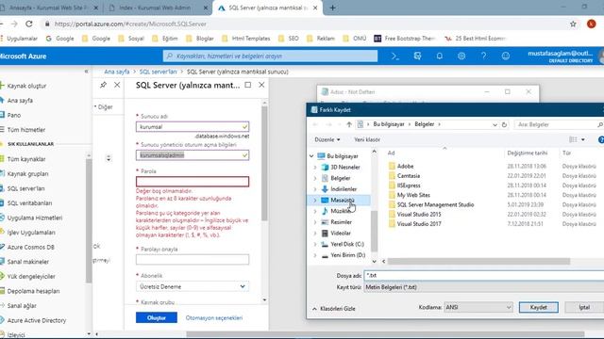Expand the Videolar tree node
This screenshot has height=339, width=604.
(x=314, y=233)
